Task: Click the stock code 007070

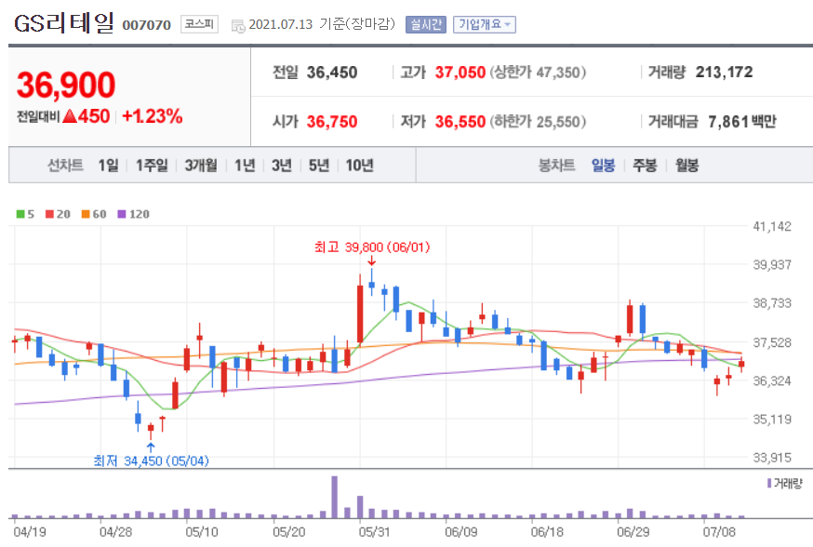Action: click(x=146, y=25)
